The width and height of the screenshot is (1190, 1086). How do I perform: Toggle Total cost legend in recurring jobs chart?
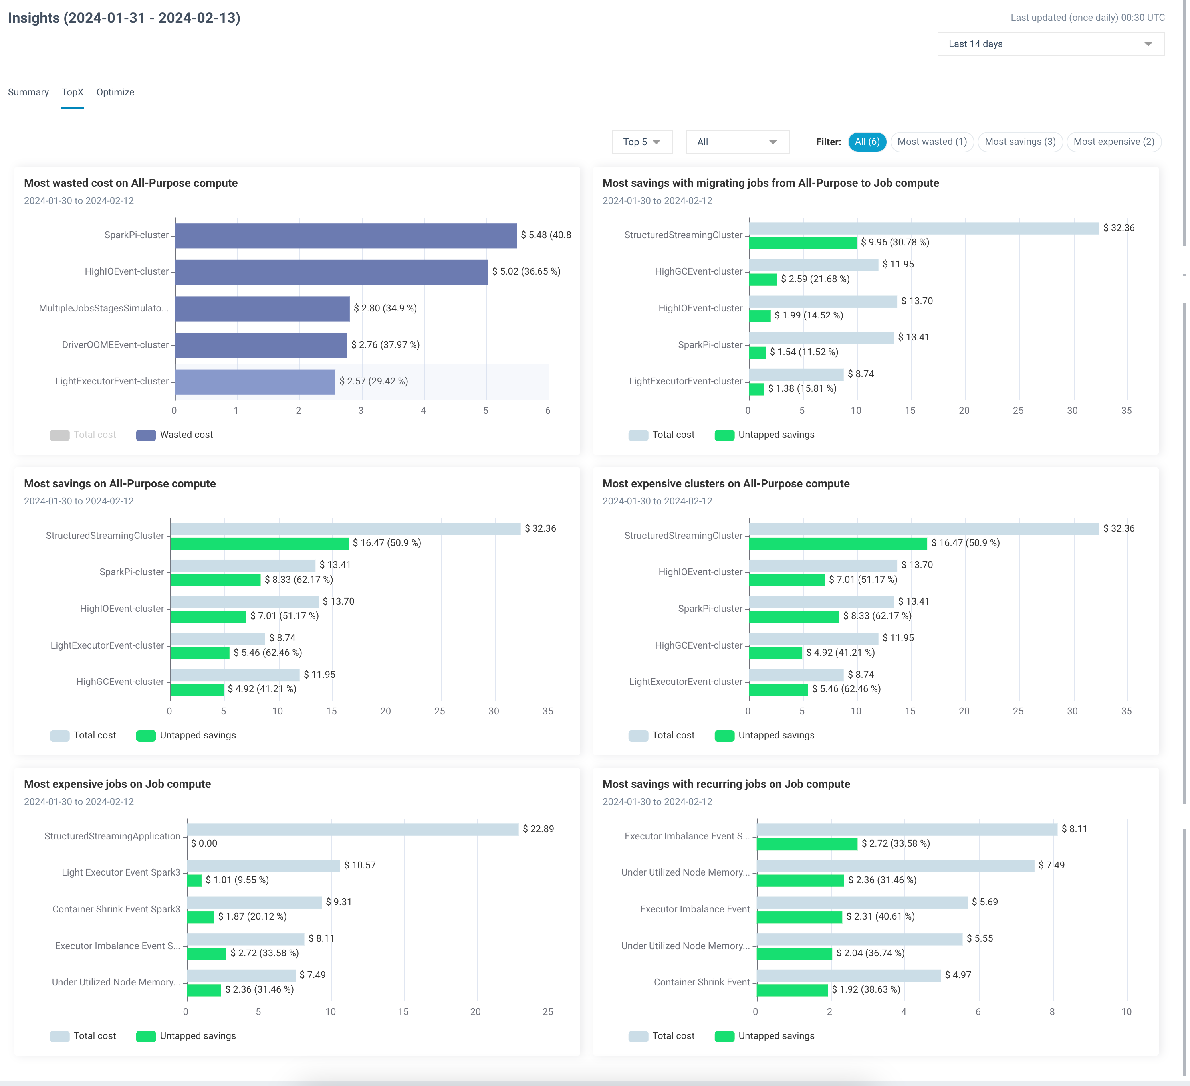tap(661, 1036)
